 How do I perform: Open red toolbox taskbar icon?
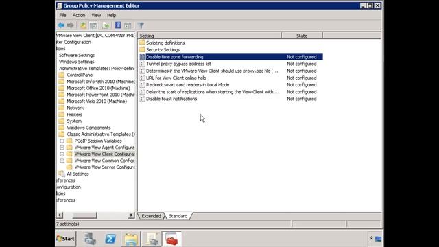pos(172,239)
